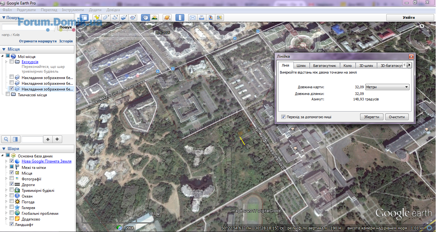
Task: Switch to the Шлях tab in Ruler
Action: tap(301, 66)
